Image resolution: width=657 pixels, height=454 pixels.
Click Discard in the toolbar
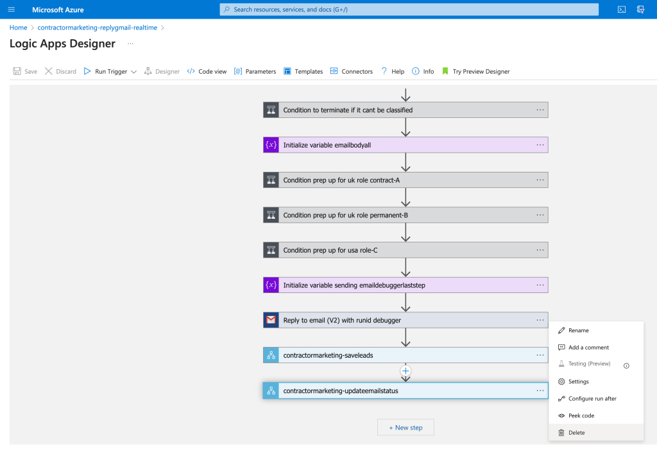click(x=61, y=71)
